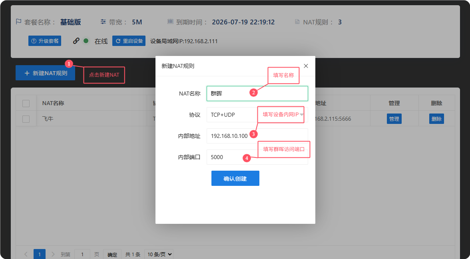Click 确定 pagination confirm button

(x=112, y=255)
